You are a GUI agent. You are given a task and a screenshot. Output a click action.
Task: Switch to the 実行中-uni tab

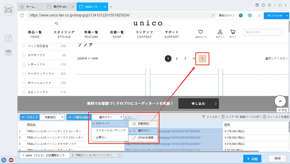pos(61,7)
